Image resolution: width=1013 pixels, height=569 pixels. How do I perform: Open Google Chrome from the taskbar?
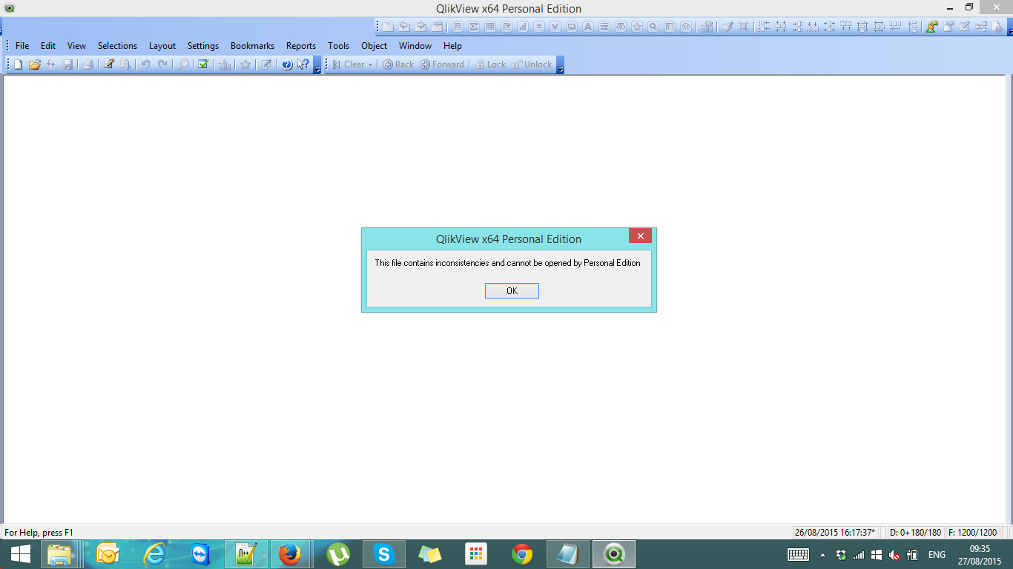point(522,554)
